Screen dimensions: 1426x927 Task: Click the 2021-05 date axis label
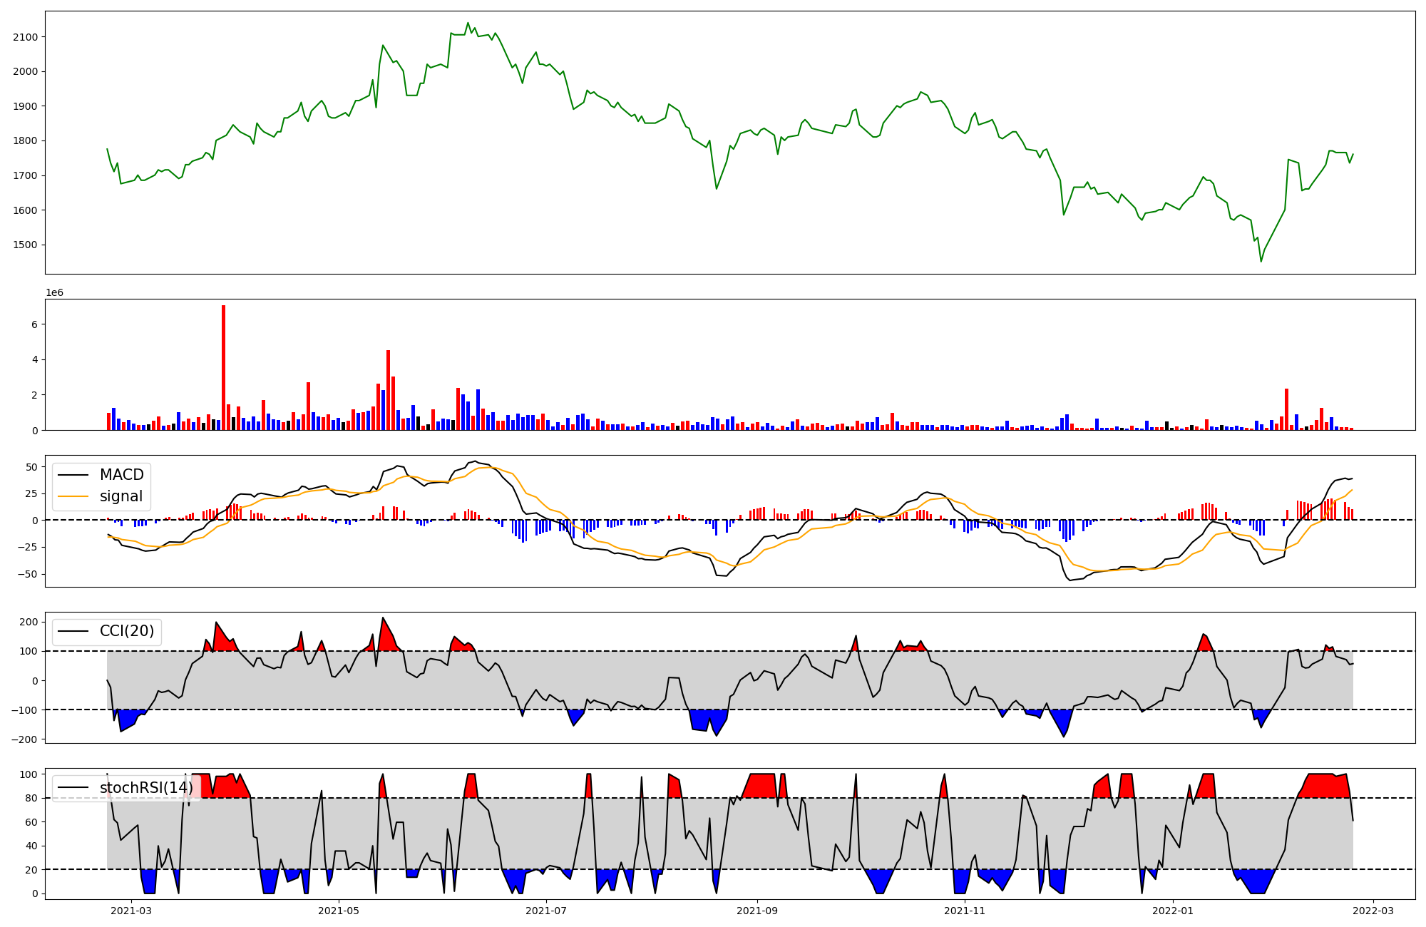(x=339, y=910)
